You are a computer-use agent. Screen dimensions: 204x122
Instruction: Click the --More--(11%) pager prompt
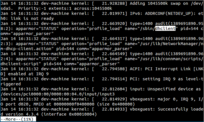point(18,119)
